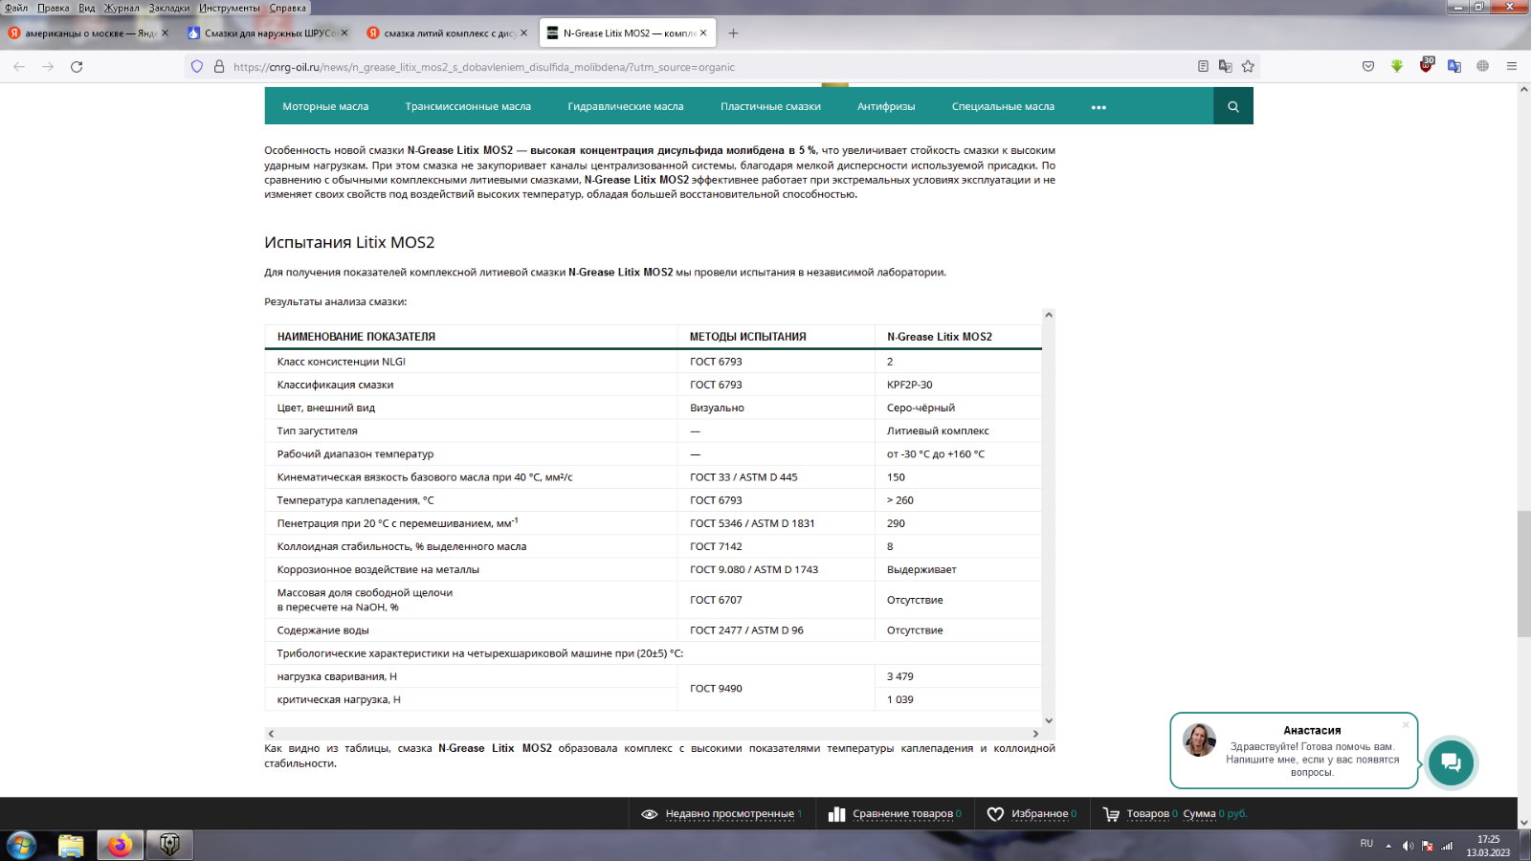Click the browser forward arrow
Viewport: 1531px width, 861px height.
[48, 67]
